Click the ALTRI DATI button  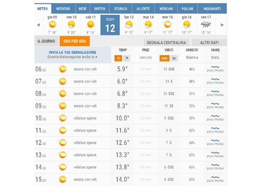[x=209, y=43]
